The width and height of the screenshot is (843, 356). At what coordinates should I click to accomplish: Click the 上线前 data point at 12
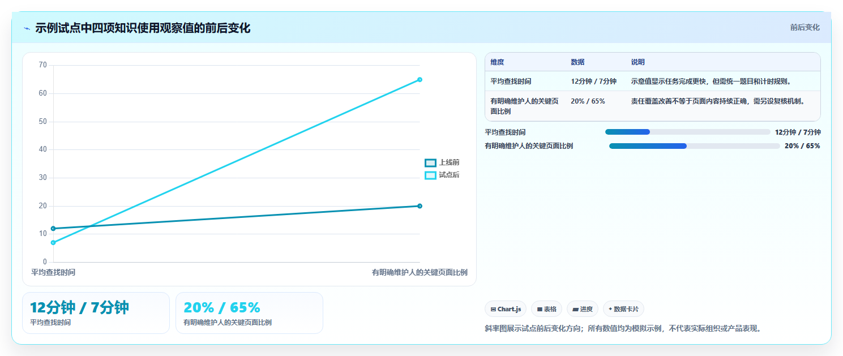pyautogui.click(x=53, y=229)
